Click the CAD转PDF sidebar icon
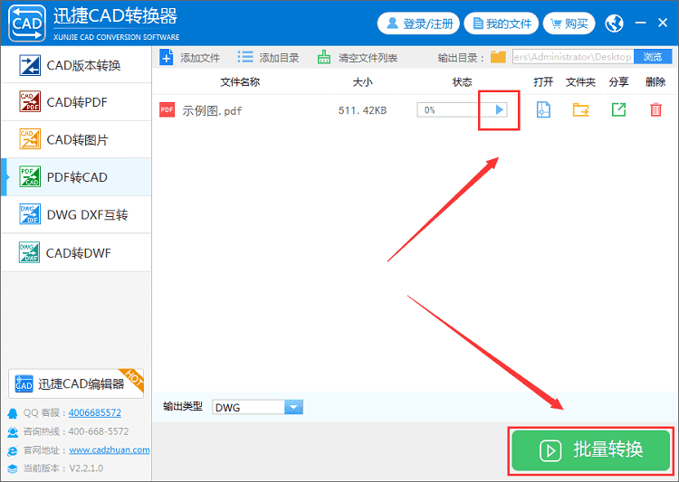 pyautogui.click(x=30, y=101)
